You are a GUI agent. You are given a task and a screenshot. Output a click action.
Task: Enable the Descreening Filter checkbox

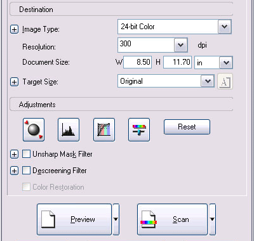pos(26,171)
